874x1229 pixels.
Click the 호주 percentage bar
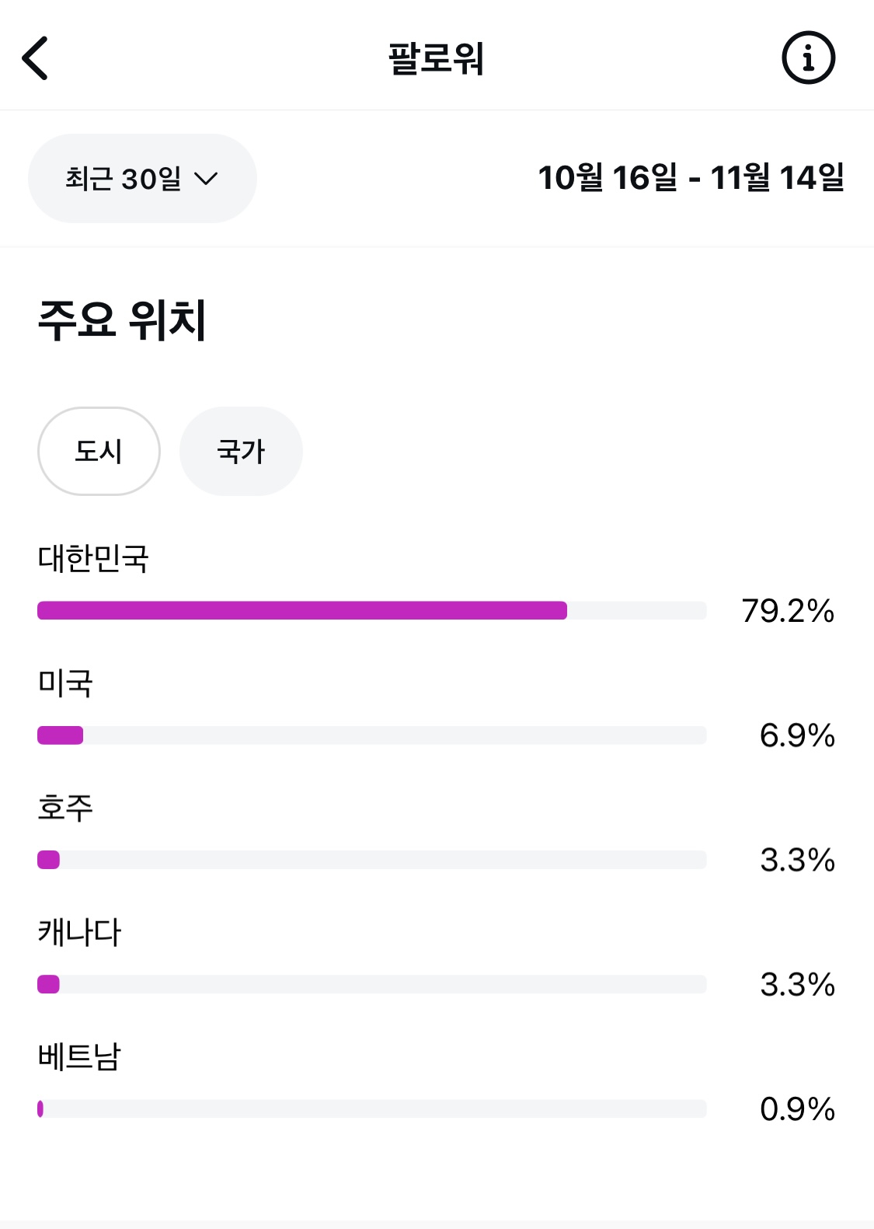pyautogui.click(x=371, y=860)
